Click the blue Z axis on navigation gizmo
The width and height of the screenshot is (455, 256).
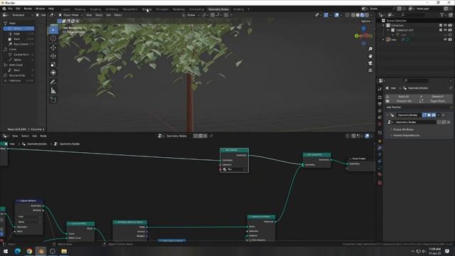tap(363, 28)
